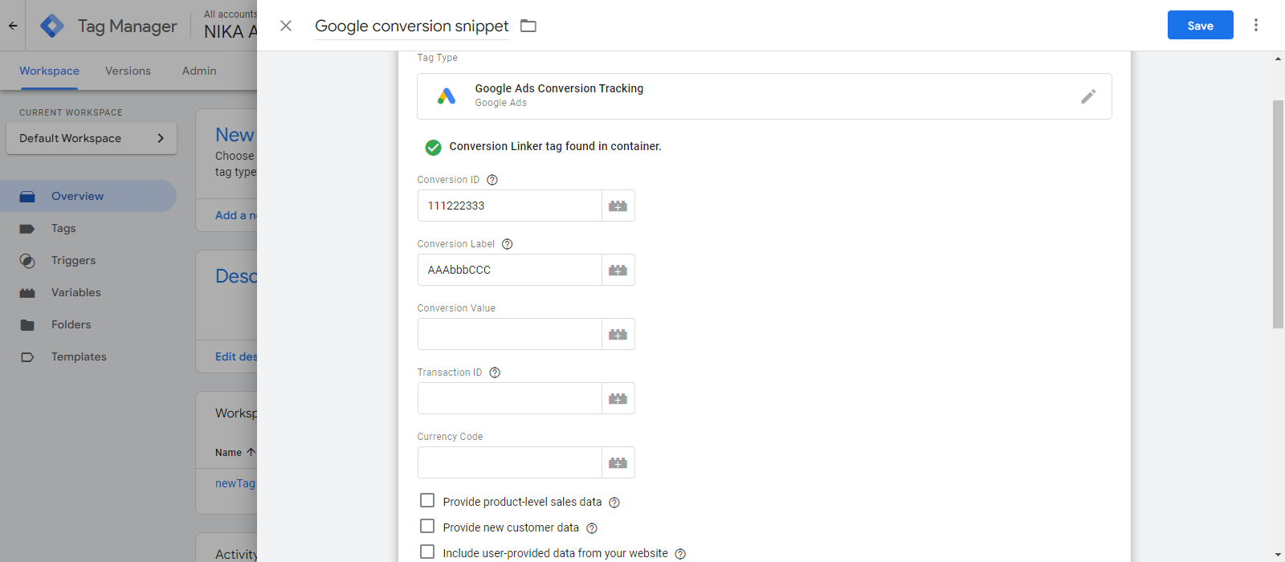Viewport: 1285px width, 562px height.
Task: Click the Conversion Value input field
Action: pos(510,334)
